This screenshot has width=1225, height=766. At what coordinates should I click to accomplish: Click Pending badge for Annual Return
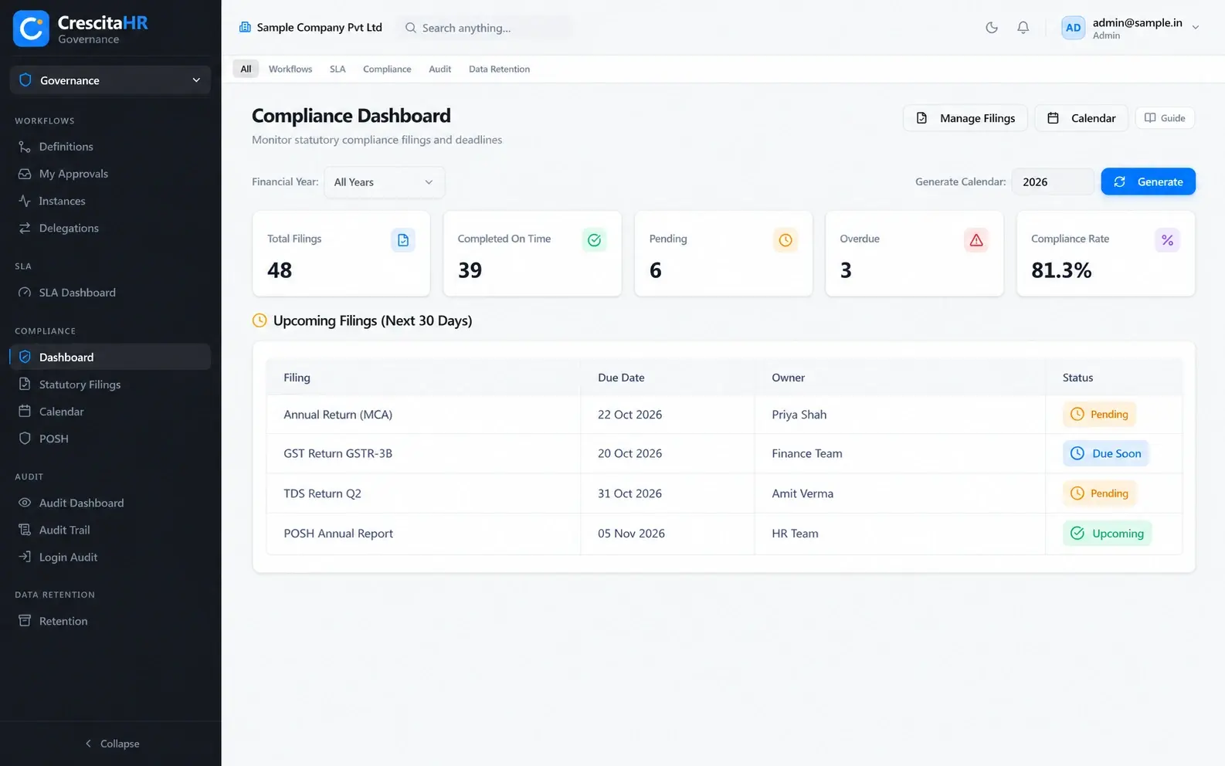(1100, 415)
